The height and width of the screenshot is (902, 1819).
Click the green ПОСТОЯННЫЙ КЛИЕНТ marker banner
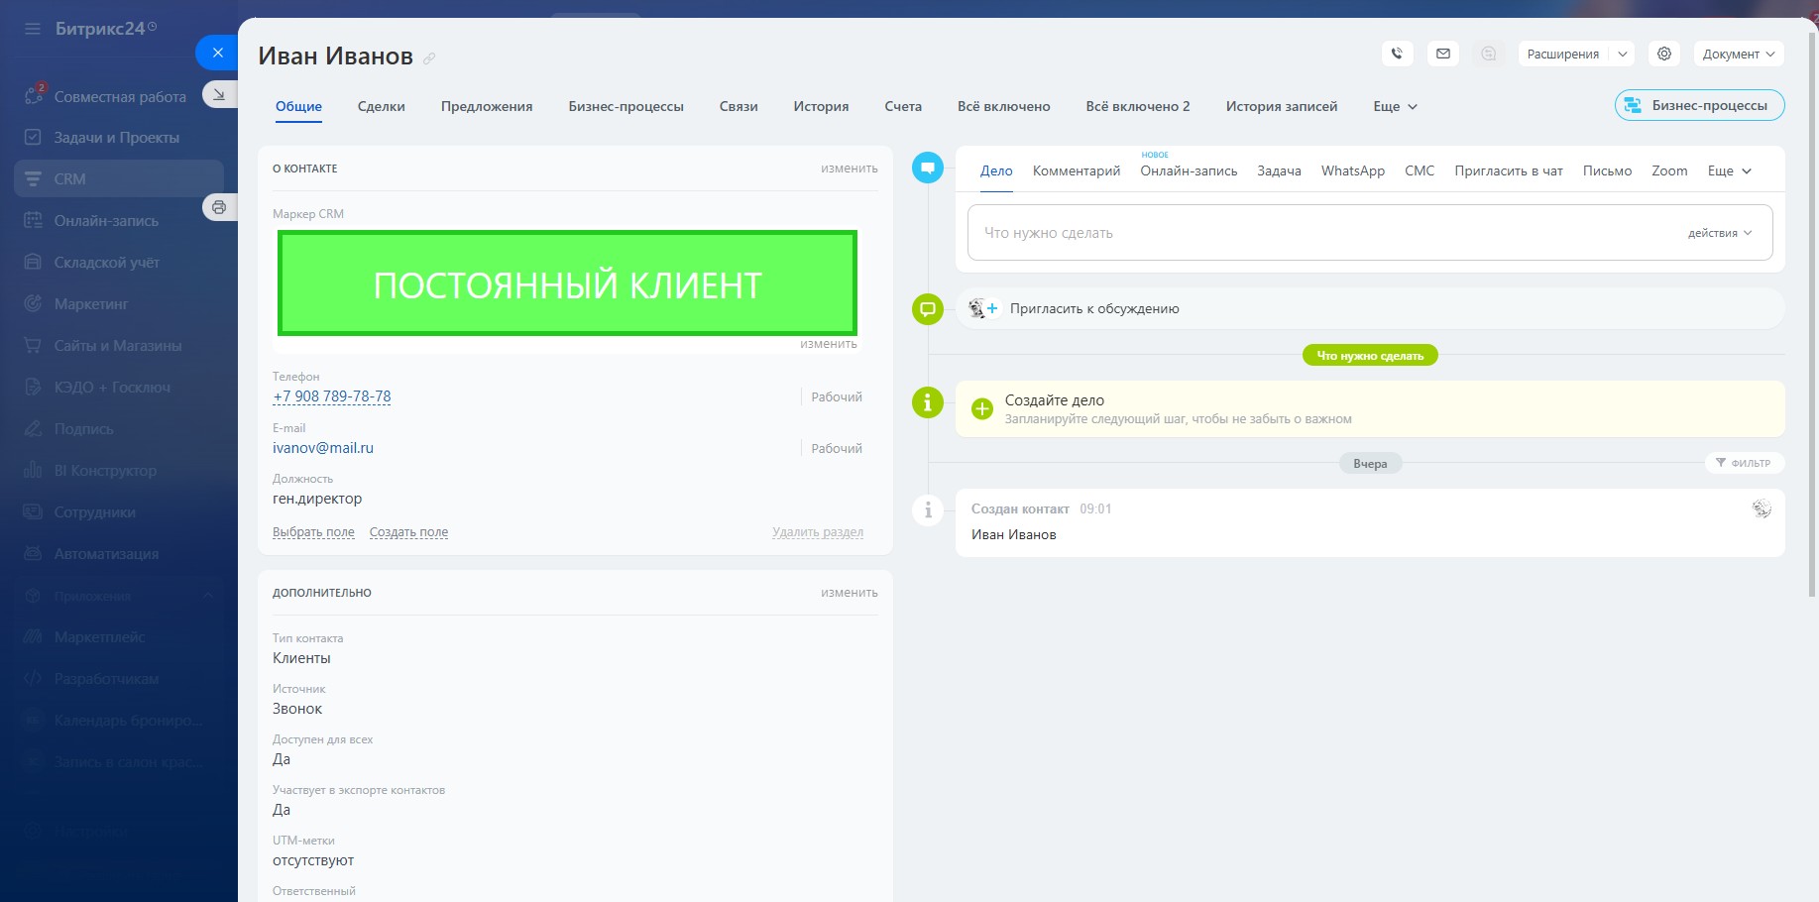click(567, 283)
